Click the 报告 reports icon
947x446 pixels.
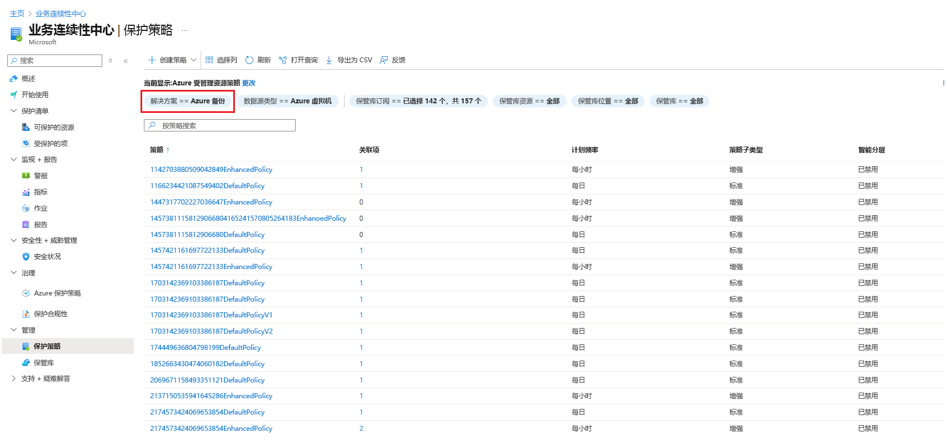click(26, 225)
